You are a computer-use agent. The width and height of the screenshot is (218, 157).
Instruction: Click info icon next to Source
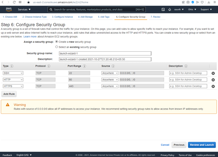(x=113, y=66)
